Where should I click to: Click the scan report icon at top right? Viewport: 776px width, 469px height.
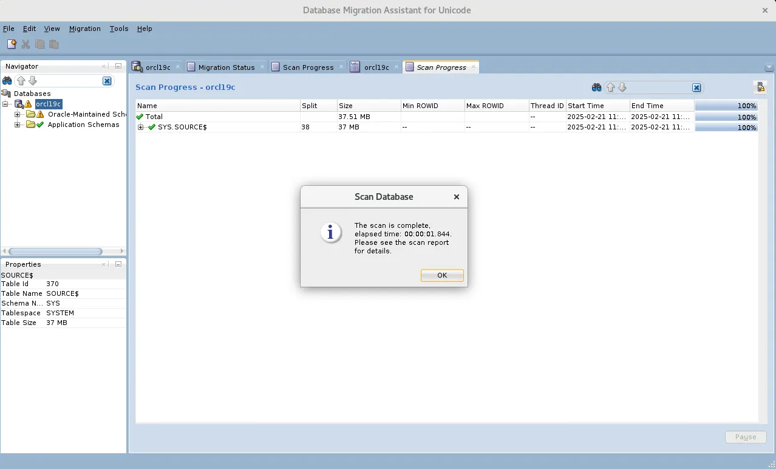(760, 87)
